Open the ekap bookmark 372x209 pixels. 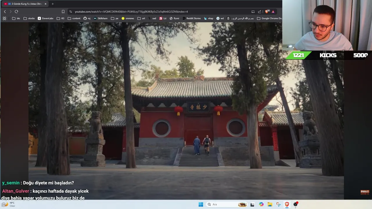click(208, 18)
